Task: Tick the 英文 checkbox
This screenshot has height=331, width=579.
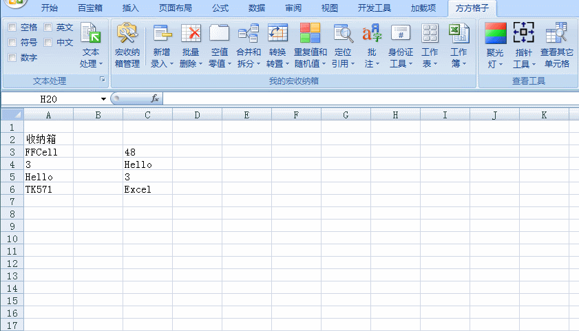Action: click(48, 28)
